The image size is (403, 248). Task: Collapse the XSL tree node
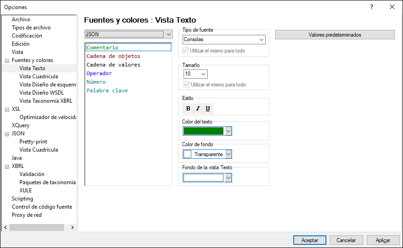[7, 109]
